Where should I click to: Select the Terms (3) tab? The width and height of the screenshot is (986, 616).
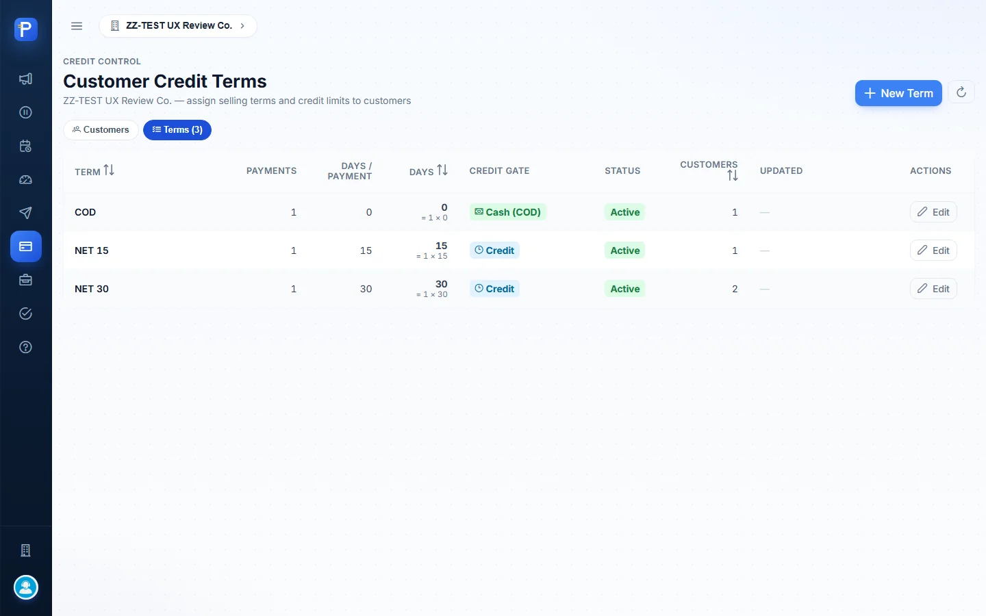177,130
